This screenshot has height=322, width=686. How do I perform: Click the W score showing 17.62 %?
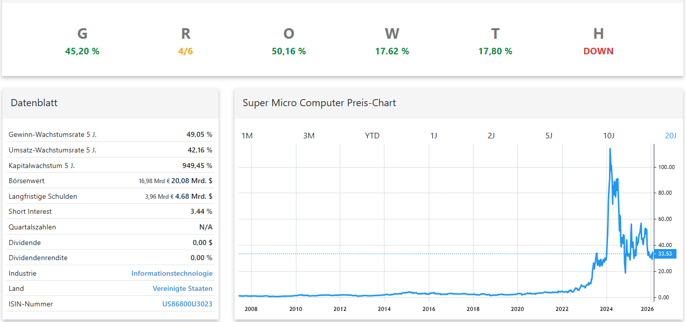click(392, 51)
